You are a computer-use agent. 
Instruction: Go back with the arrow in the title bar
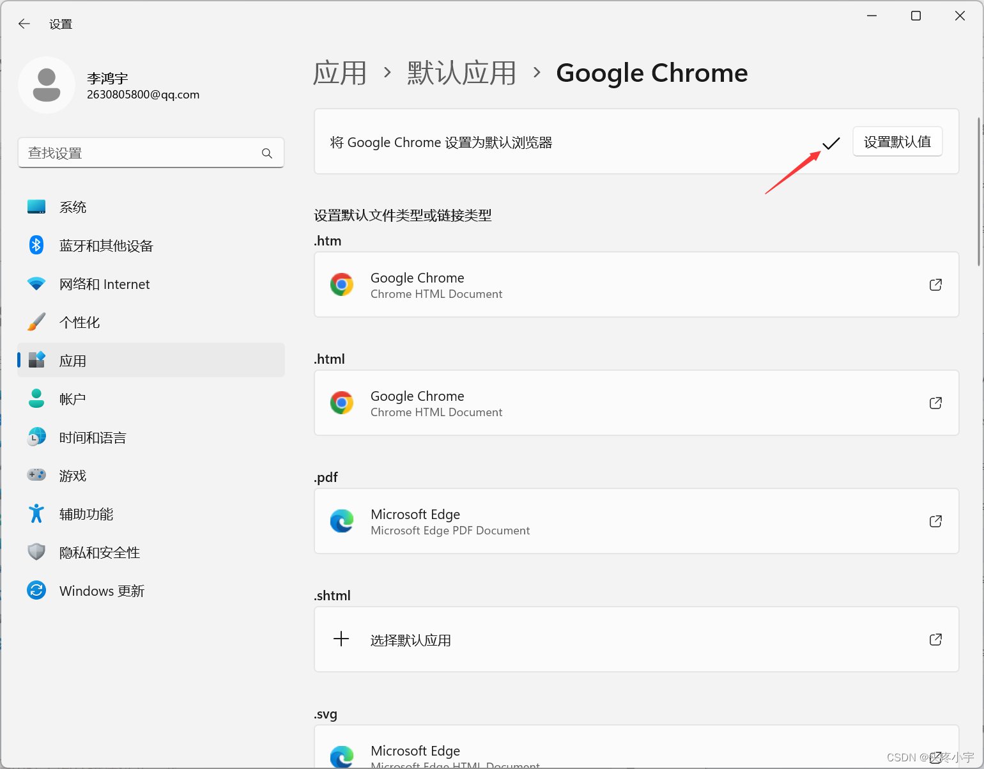click(x=24, y=24)
